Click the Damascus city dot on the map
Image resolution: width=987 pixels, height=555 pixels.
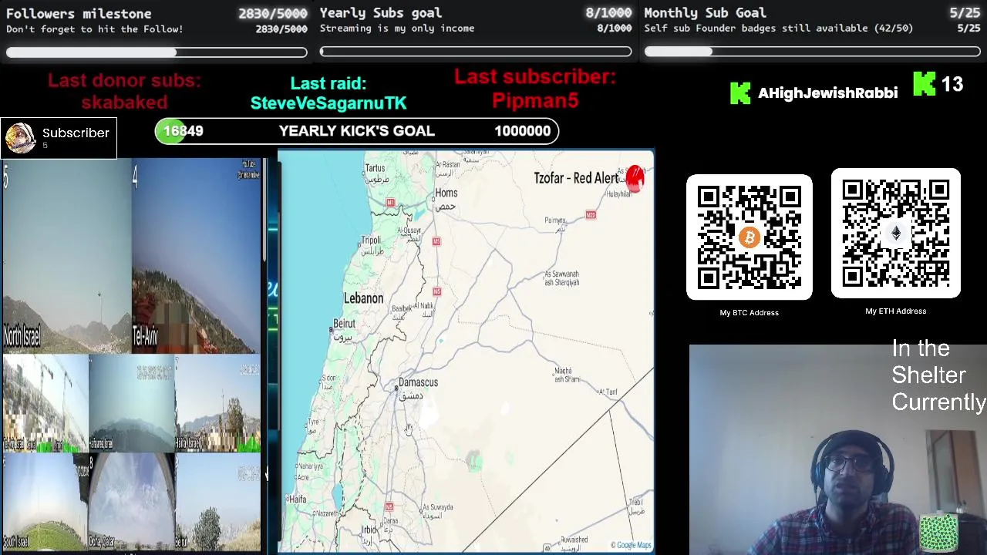(396, 388)
